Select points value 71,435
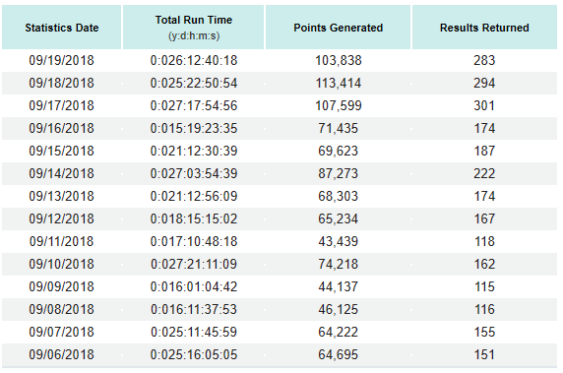 coord(338,128)
